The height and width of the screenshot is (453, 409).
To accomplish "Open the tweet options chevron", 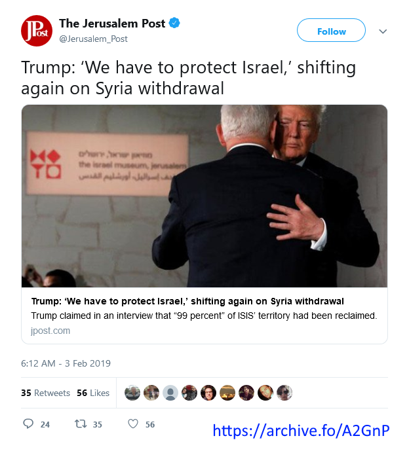I will 383,31.
